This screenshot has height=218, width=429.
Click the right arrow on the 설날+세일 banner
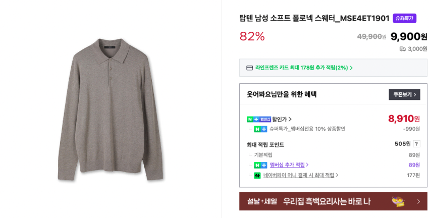click(x=418, y=201)
